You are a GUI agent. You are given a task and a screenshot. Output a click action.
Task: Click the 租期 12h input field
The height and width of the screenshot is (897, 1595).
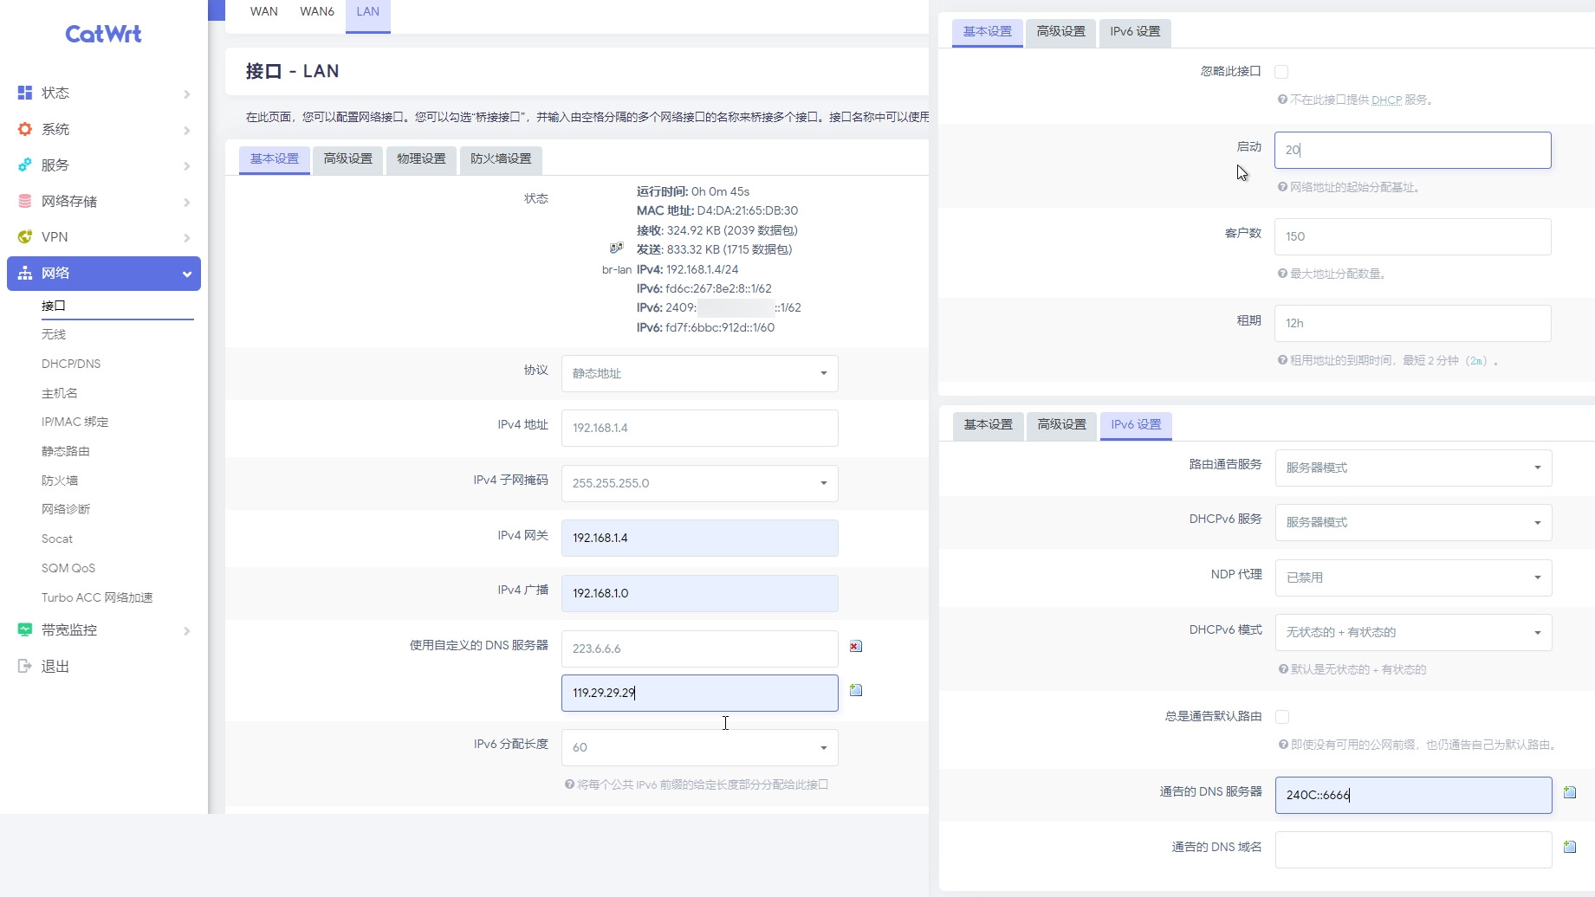click(x=1412, y=323)
